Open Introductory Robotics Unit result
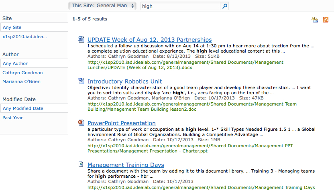Image resolution: width=334 pixels, height=193 pixels. click(124, 81)
